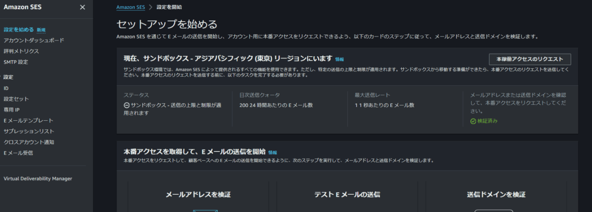Click the Amazon SES sidebar title
The image size is (592, 212).
tap(22, 7)
